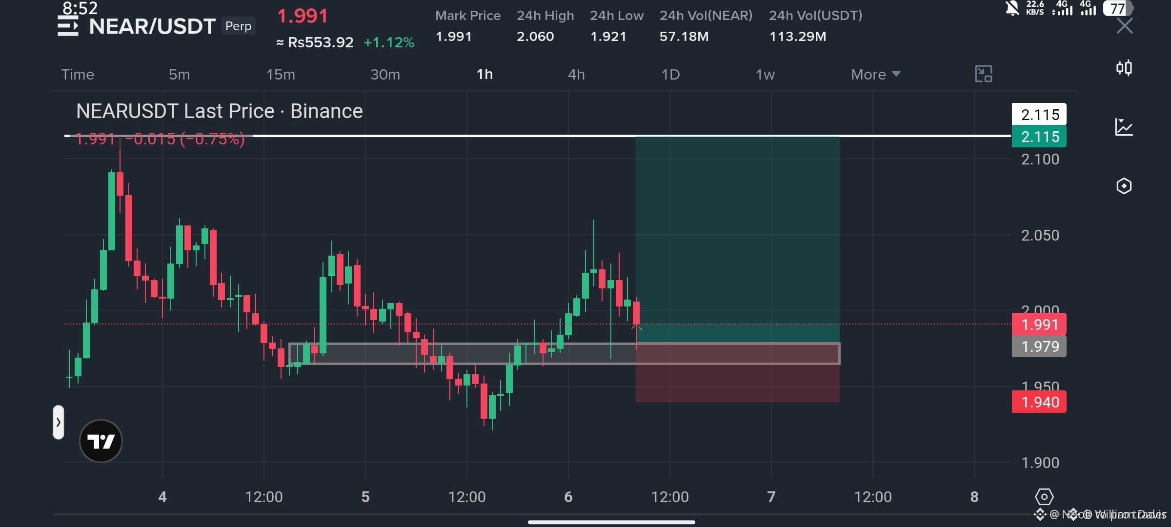Tap the muted notifications bell in status bar
Image resolution: width=1171 pixels, height=527 pixels.
coord(1012,8)
